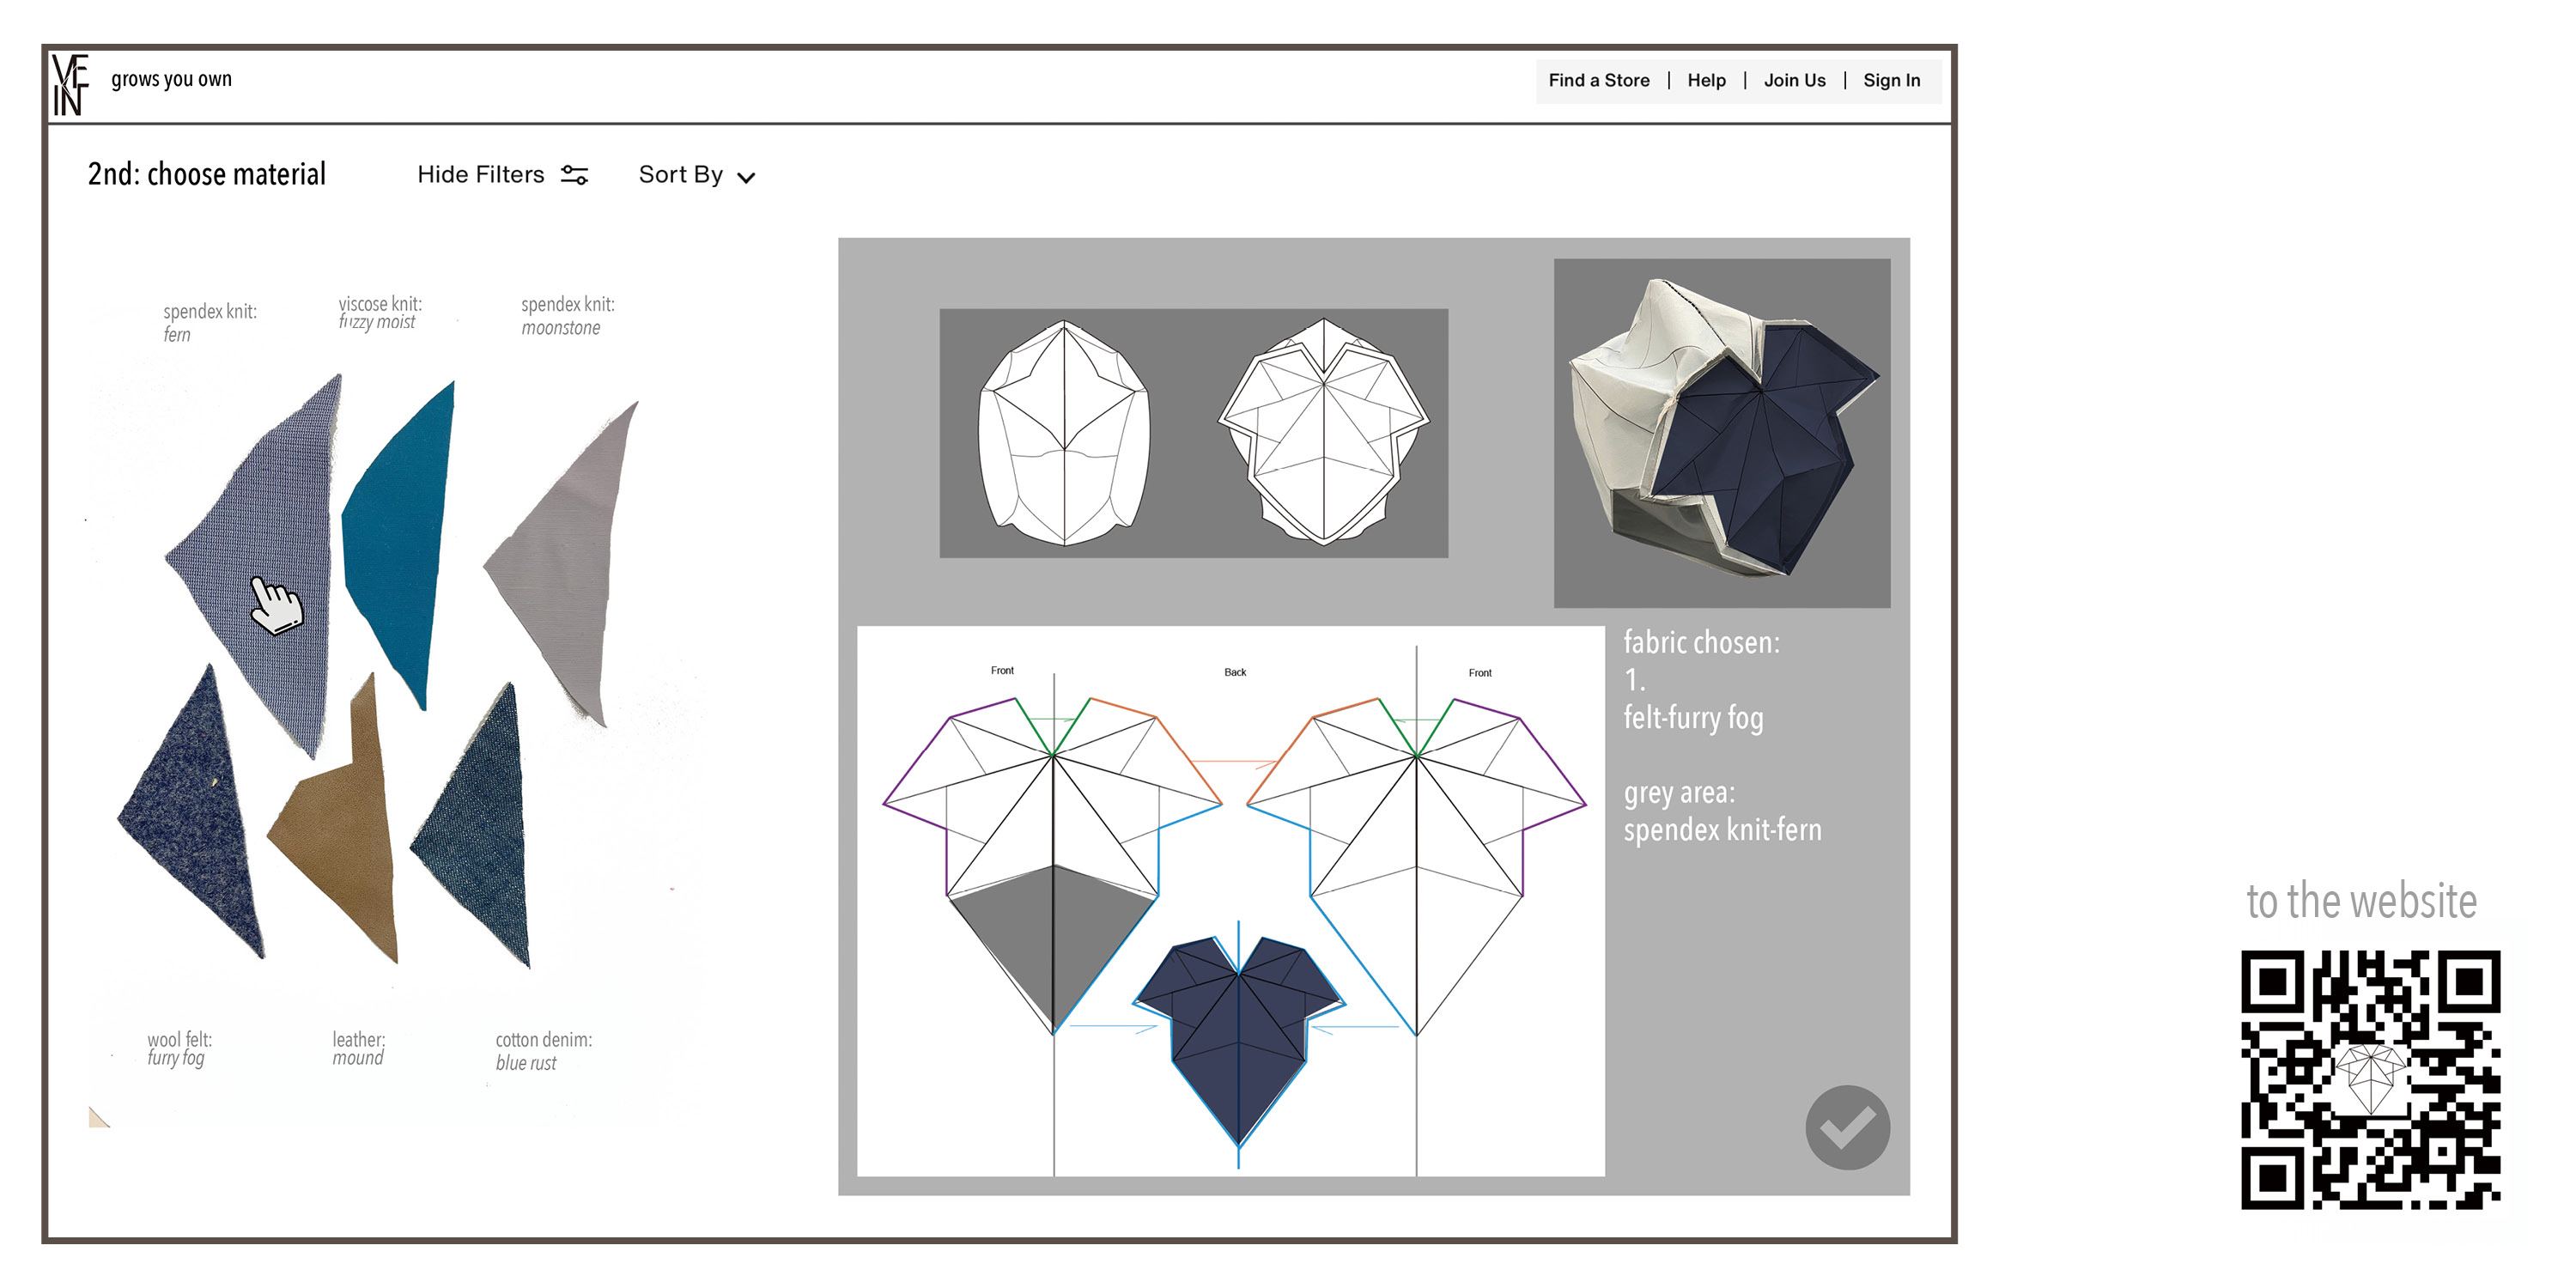Click the page curl corner icon
Viewport: 2576px width, 1288px height.
click(98, 1117)
